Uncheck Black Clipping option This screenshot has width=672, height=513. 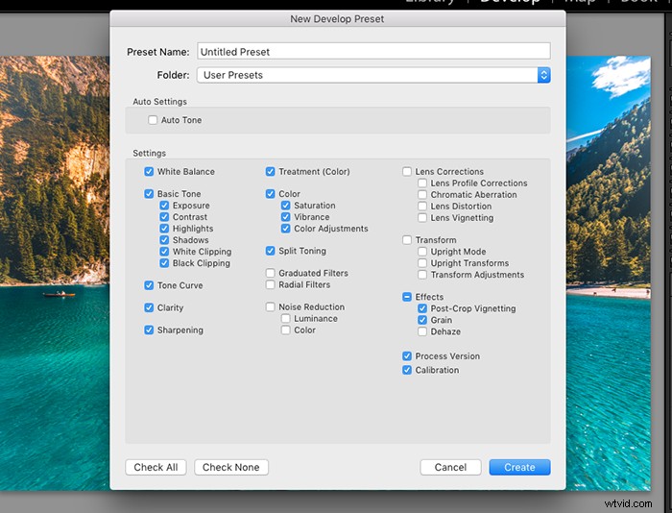[164, 263]
